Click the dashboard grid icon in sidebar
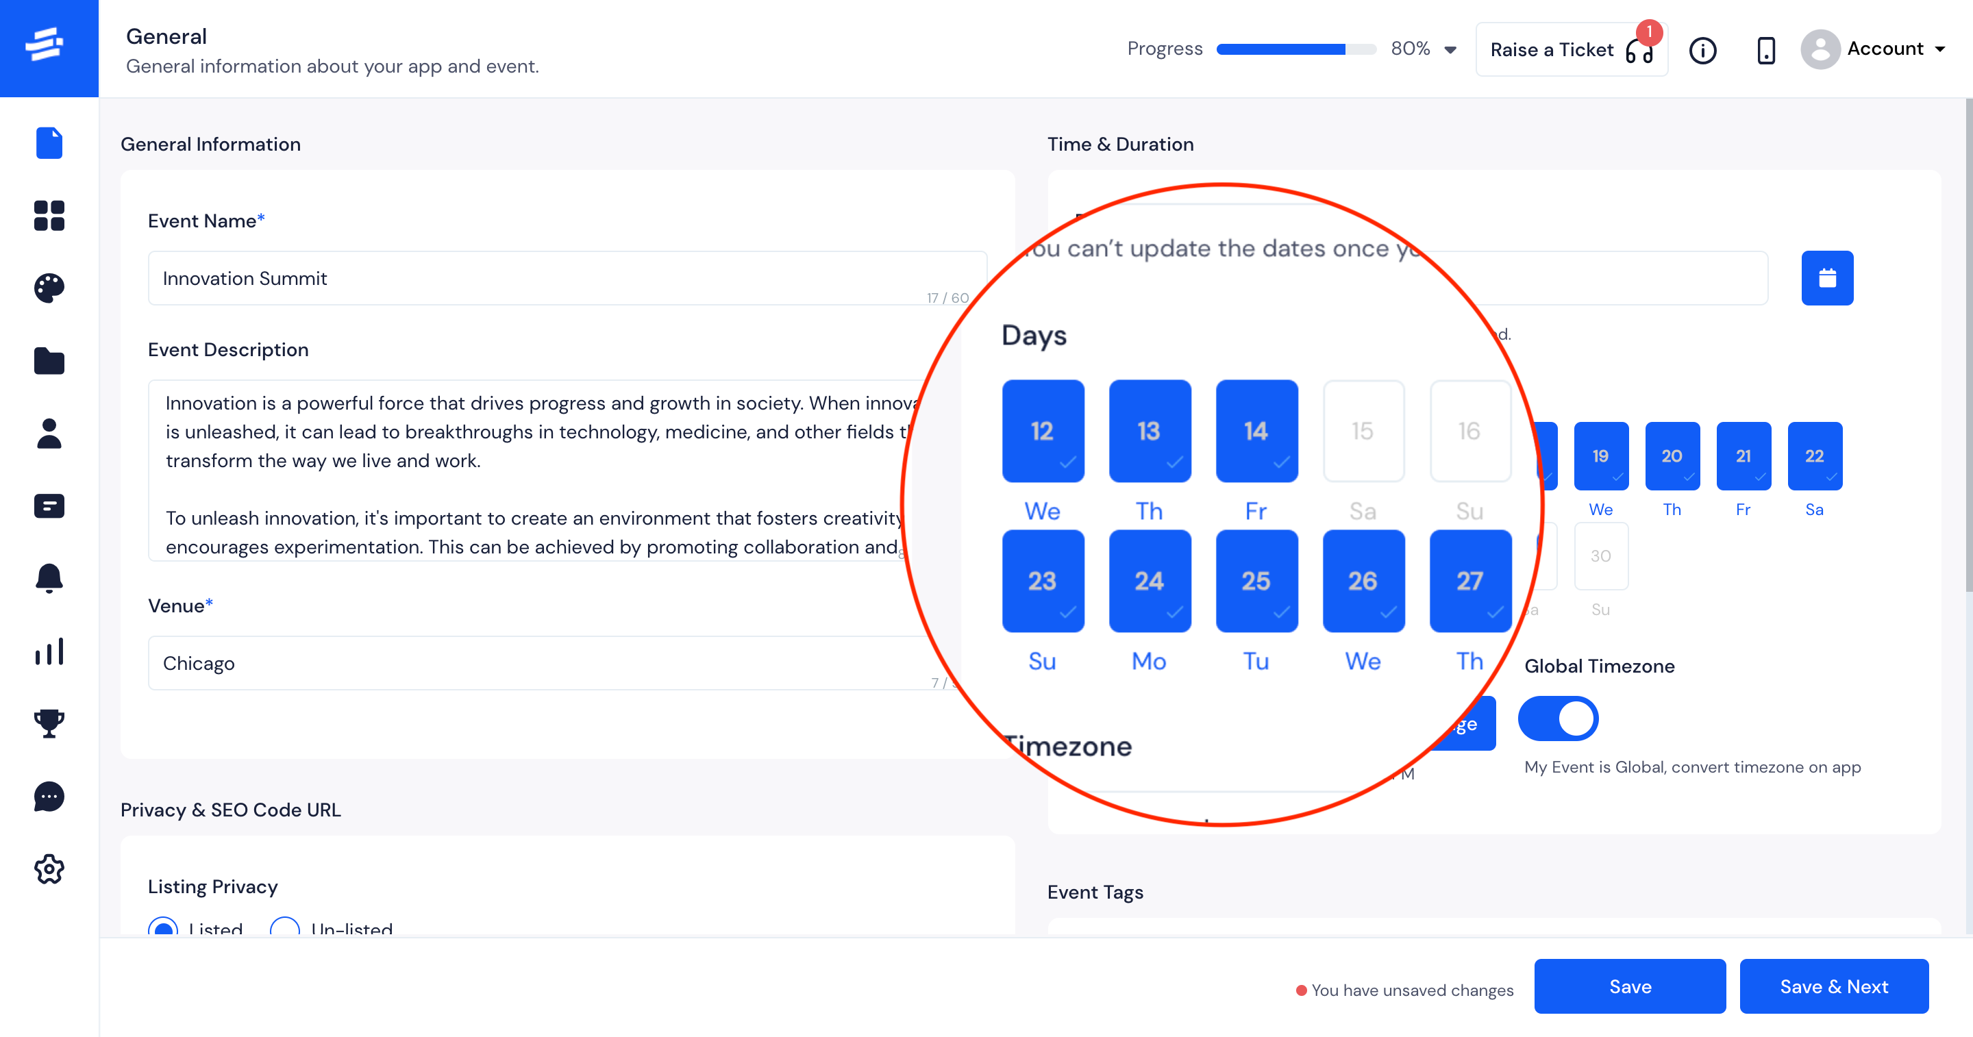This screenshot has width=1973, height=1037. point(48,215)
